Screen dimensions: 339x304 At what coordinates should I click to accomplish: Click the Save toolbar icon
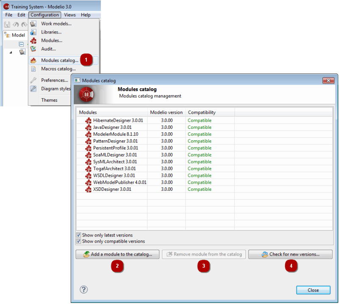pos(7,25)
